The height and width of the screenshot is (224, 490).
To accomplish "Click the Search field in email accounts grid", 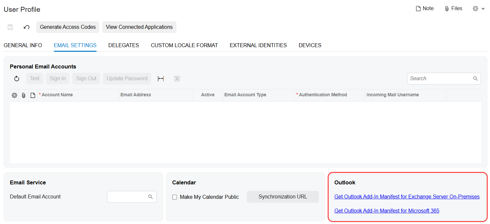I will tap(440, 79).
